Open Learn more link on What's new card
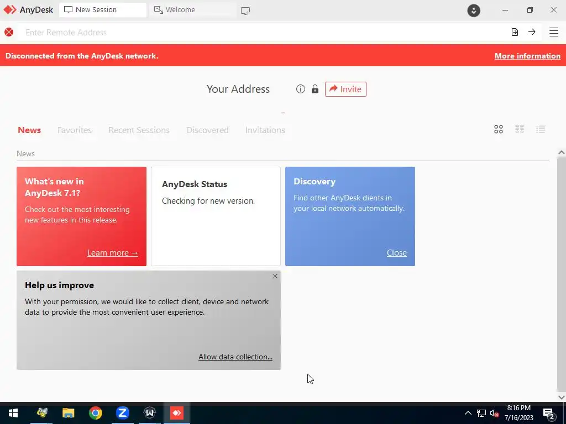The height and width of the screenshot is (424, 566). [x=113, y=253]
